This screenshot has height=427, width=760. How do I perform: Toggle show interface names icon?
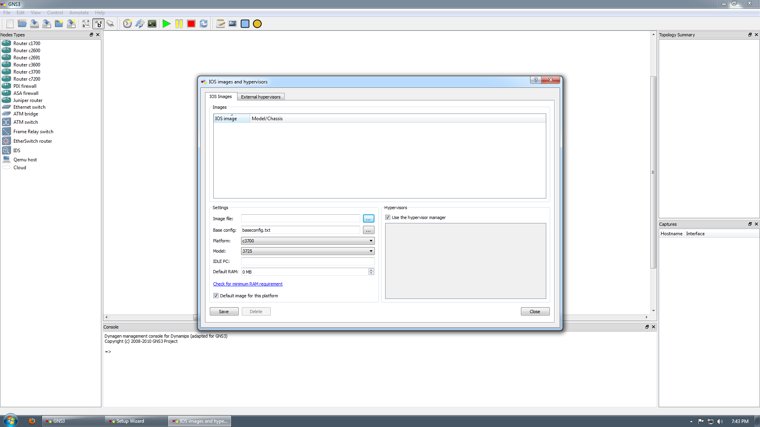pos(86,24)
